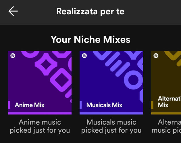This screenshot has height=143, width=181.
Task: Click Spotify logo on Musicals Mix cover
Action: [84, 56]
